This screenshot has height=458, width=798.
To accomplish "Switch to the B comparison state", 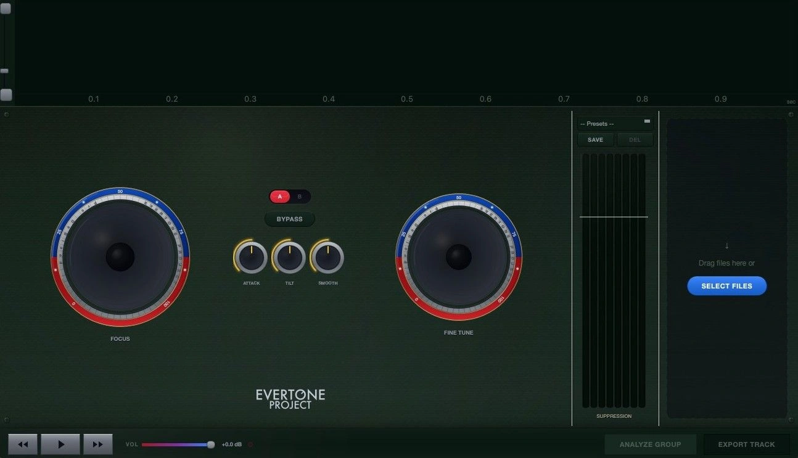I will pyautogui.click(x=300, y=197).
